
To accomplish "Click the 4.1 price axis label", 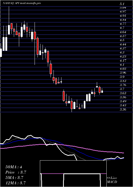I will pos(122,65).
